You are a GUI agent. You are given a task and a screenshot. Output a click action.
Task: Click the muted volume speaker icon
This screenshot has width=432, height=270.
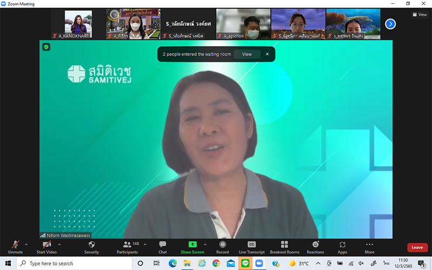[361, 264]
